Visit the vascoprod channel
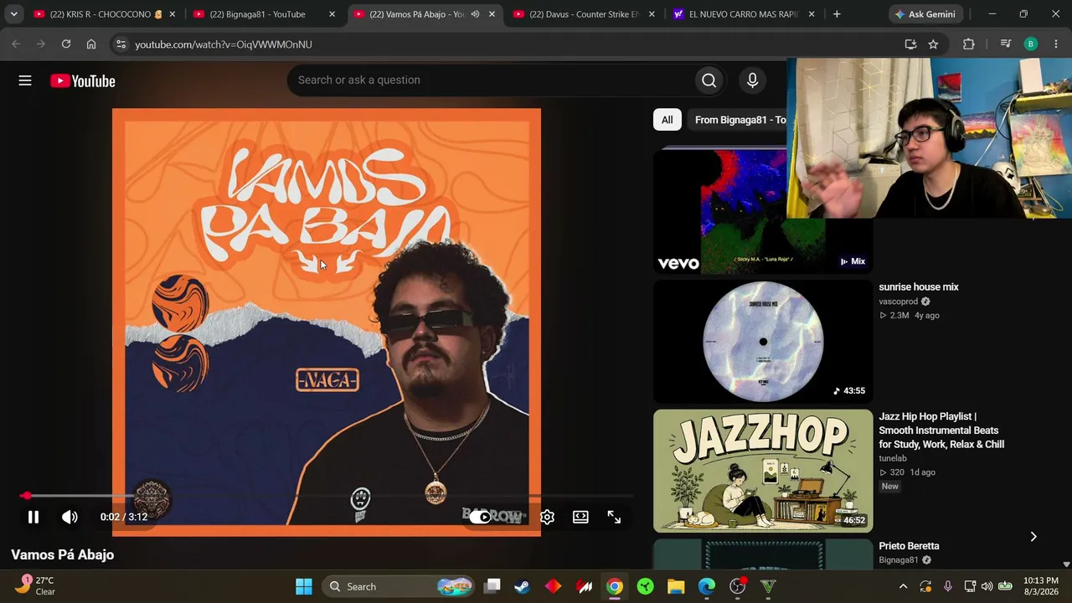The image size is (1072, 603). (x=899, y=301)
